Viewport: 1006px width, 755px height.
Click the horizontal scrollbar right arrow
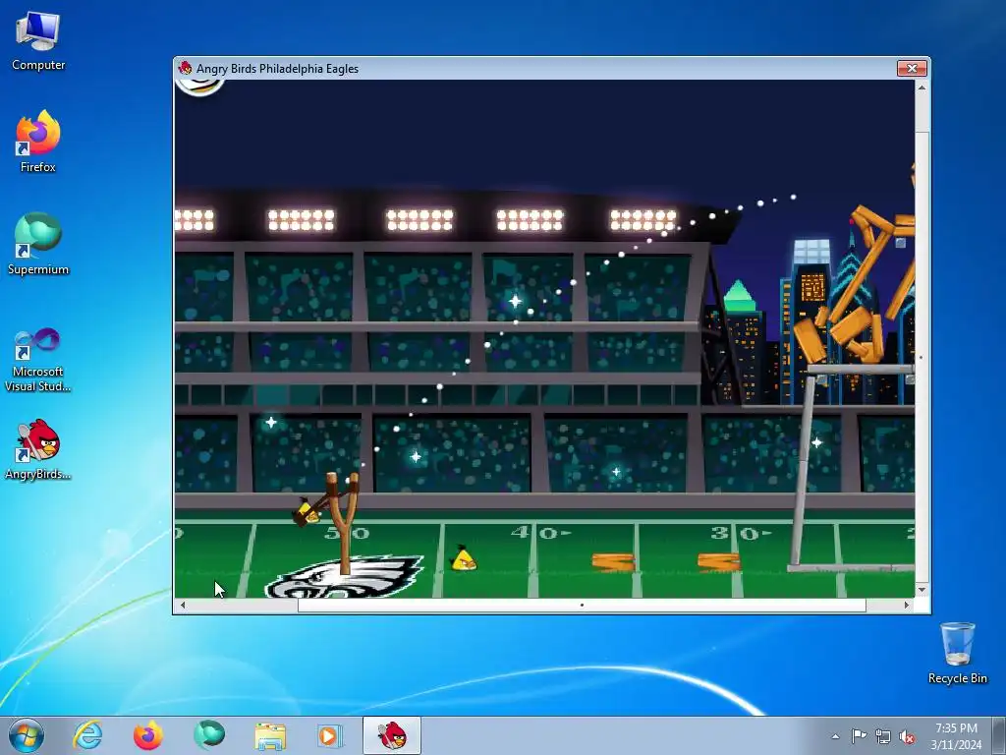907,605
